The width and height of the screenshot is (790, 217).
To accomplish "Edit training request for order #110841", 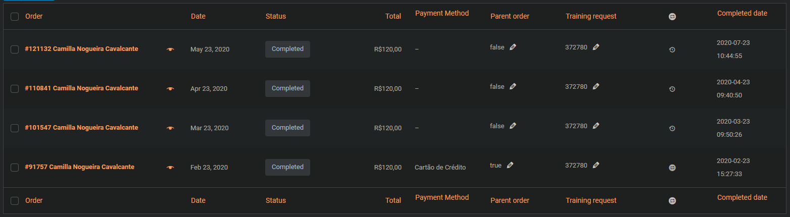I will (596, 87).
